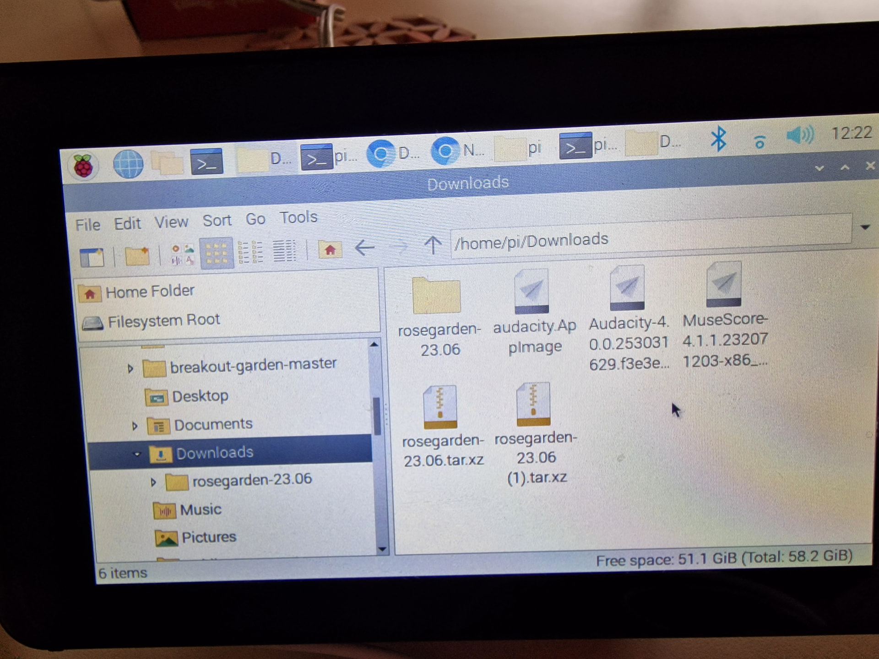Open the Sort menu
Screen dimensions: 879x659
[217, 221]
